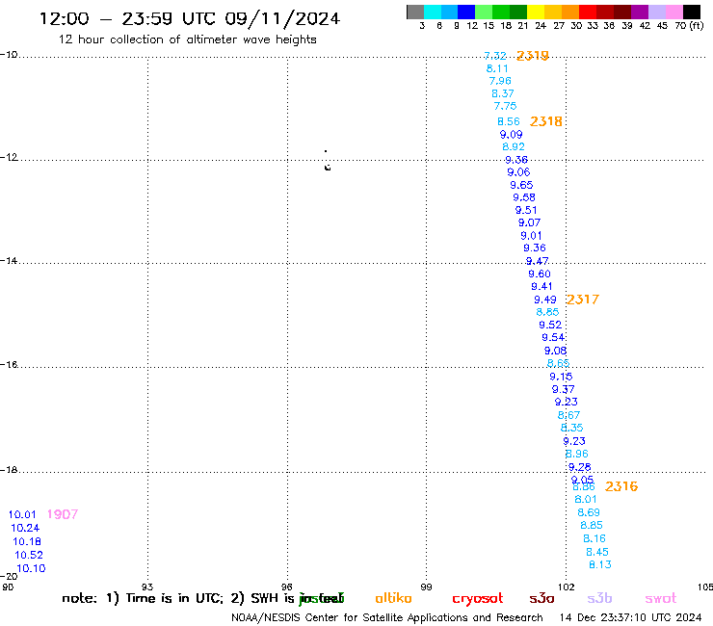This screenshot has width=713, height=626.
Task: Select the black swatch at the legend's end
Action: click(692, 12)
